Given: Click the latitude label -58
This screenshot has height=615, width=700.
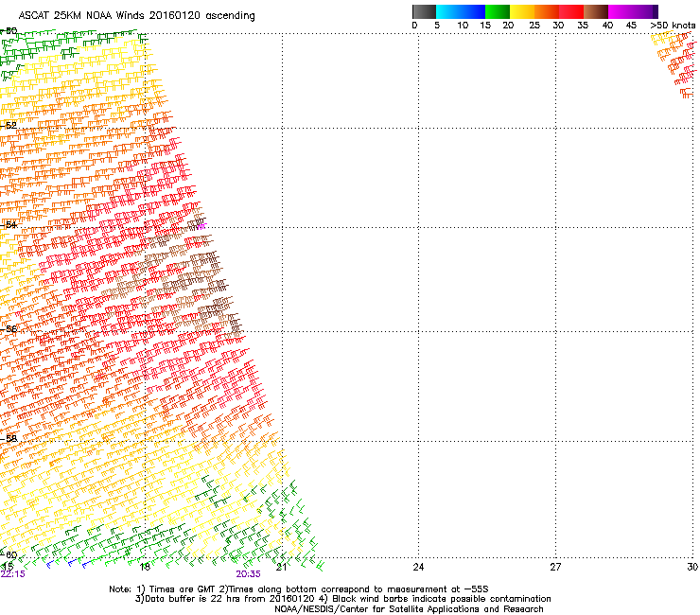Looking at the screenshot, I should (9, 439).
